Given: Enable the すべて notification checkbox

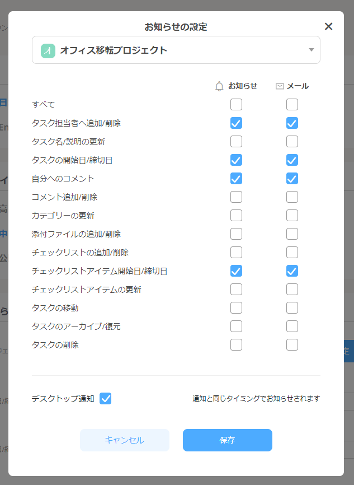Looking at the screenshot, I should (x=236, y=104).
